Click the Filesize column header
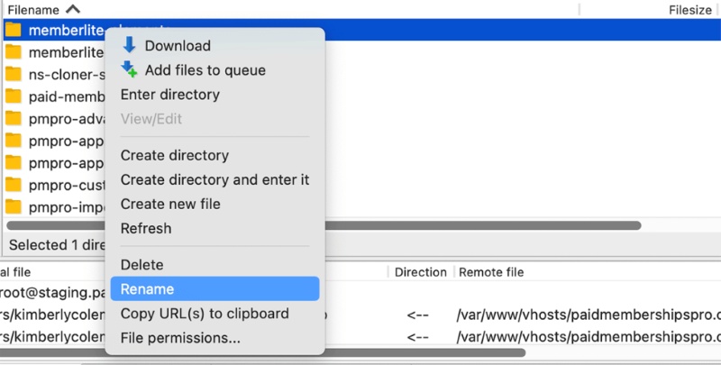This screenshot has height=365, width=721. pyautogui.click(x=690, y=10)
